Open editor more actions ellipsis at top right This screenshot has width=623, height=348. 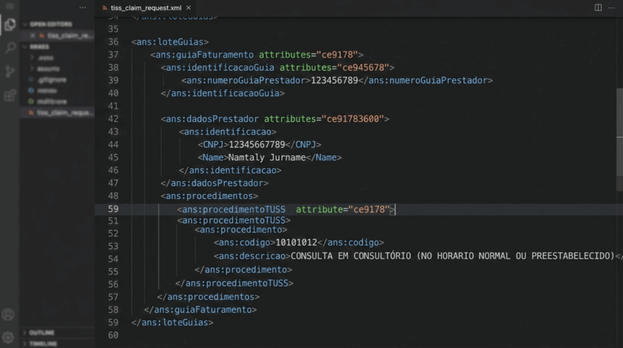coord(611,7)
